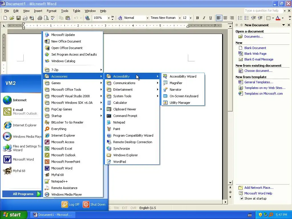This screenshot has height=219, width=292.
Task: Click the Italic formatting button
Action: click(204, 18)
